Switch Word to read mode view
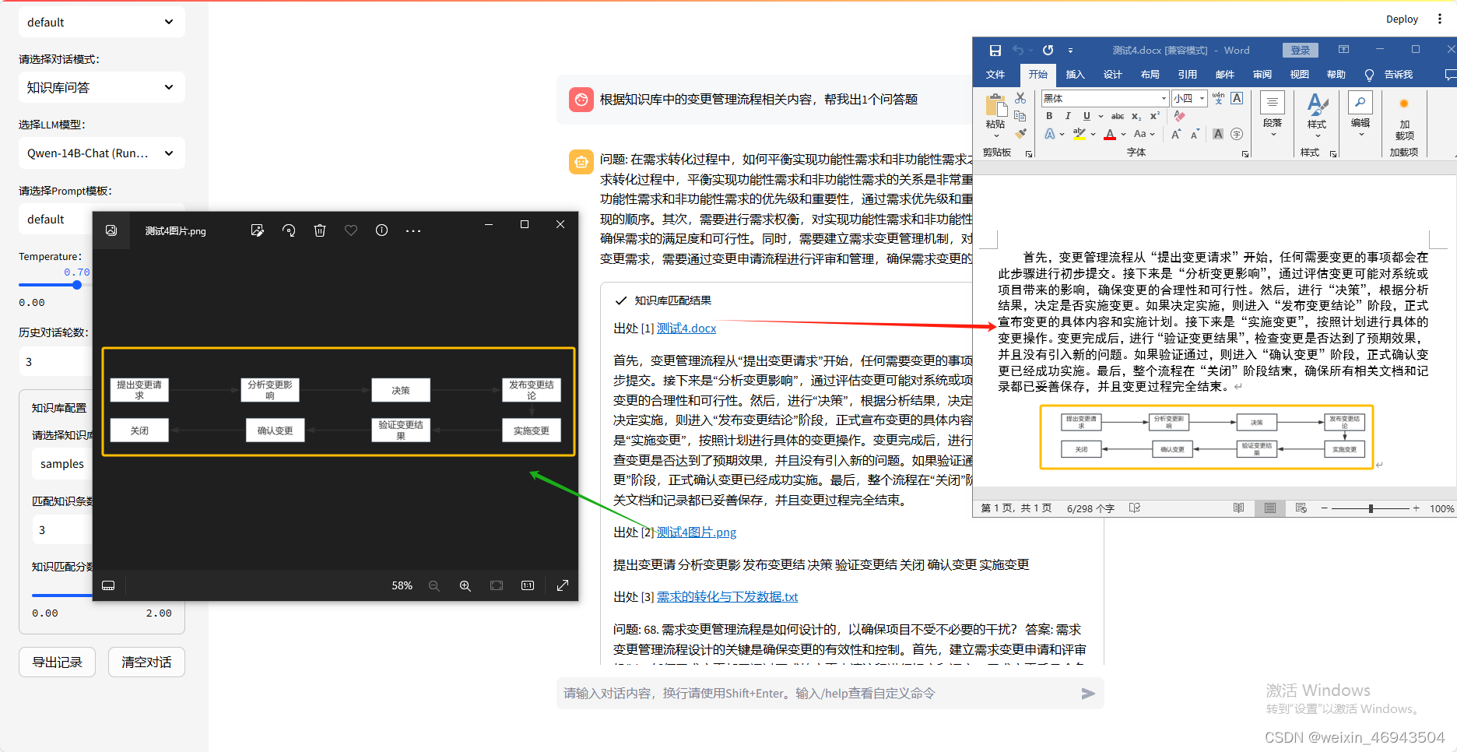The width and height of the screenshot is (1457, 752). pyautogui.click(x=1238, y=508)
